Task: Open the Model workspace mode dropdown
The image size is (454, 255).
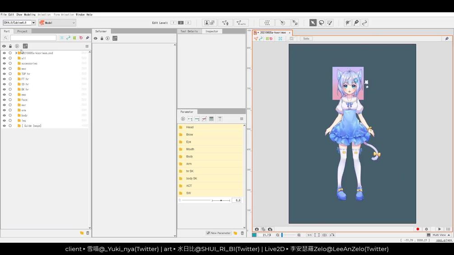Action: coord(57,23)
